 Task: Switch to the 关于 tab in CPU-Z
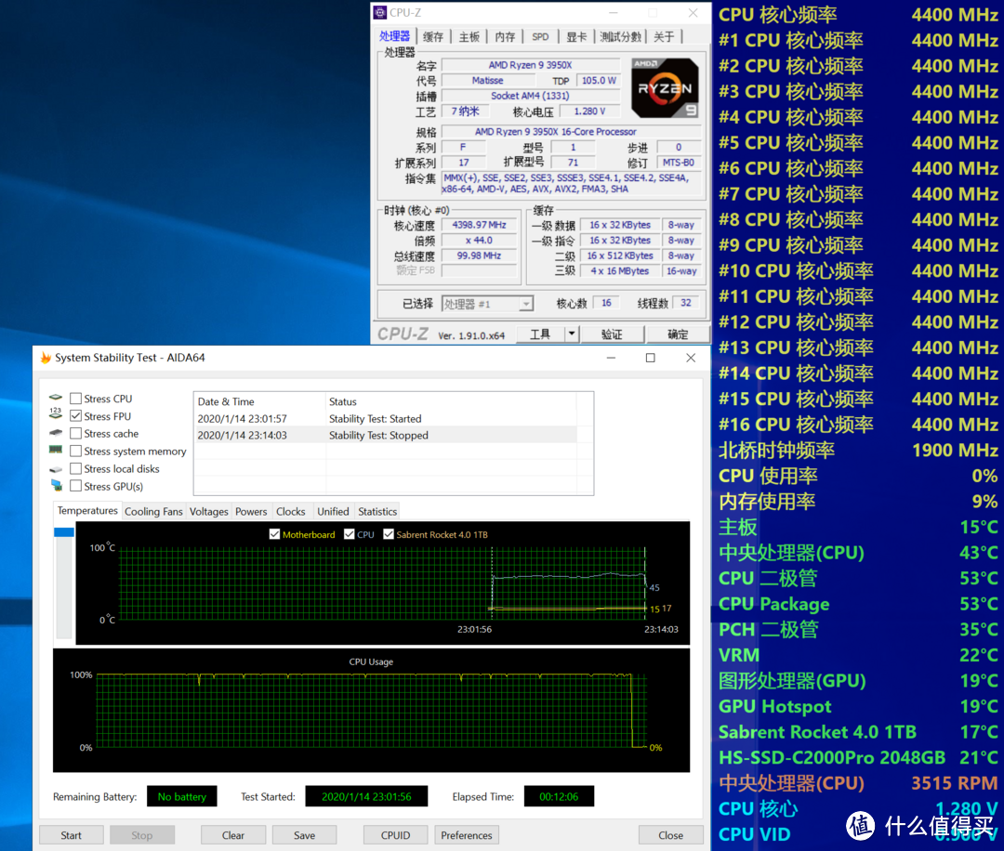click(664, 36)
